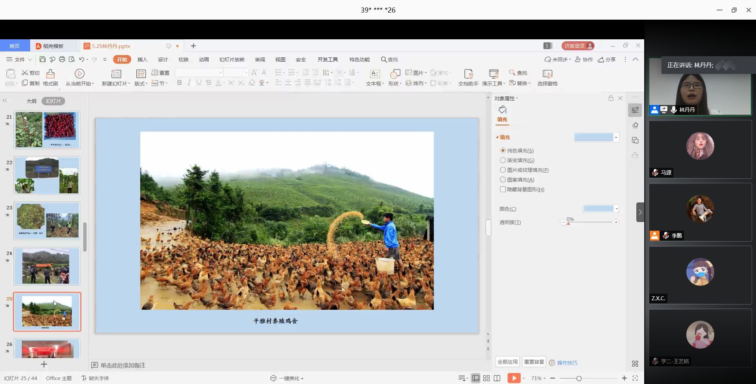
Task: Open the 插入 ribbon tab
Action: (x=142, y=59)
